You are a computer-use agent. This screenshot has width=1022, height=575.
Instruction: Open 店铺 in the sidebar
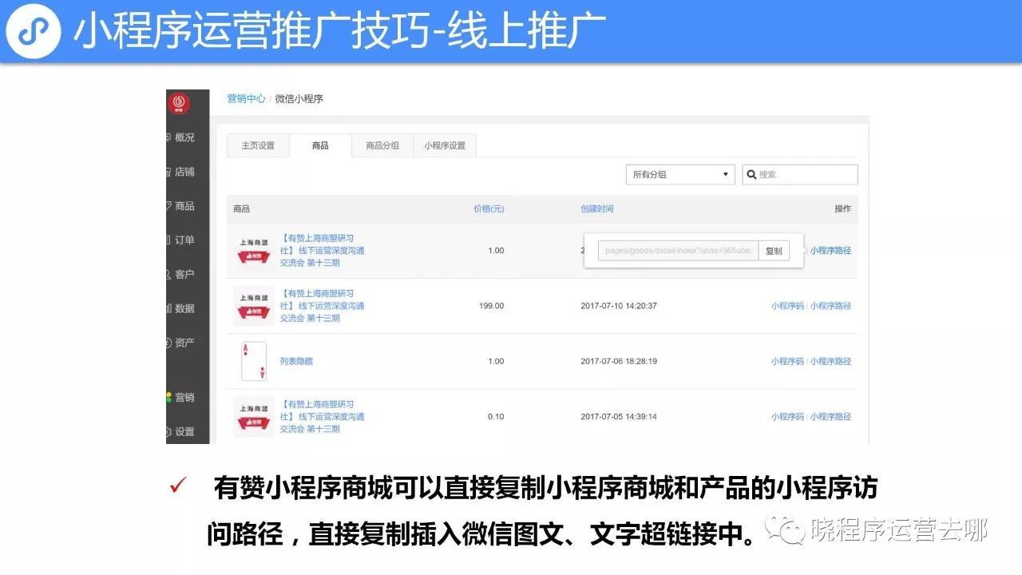point(184,172)
